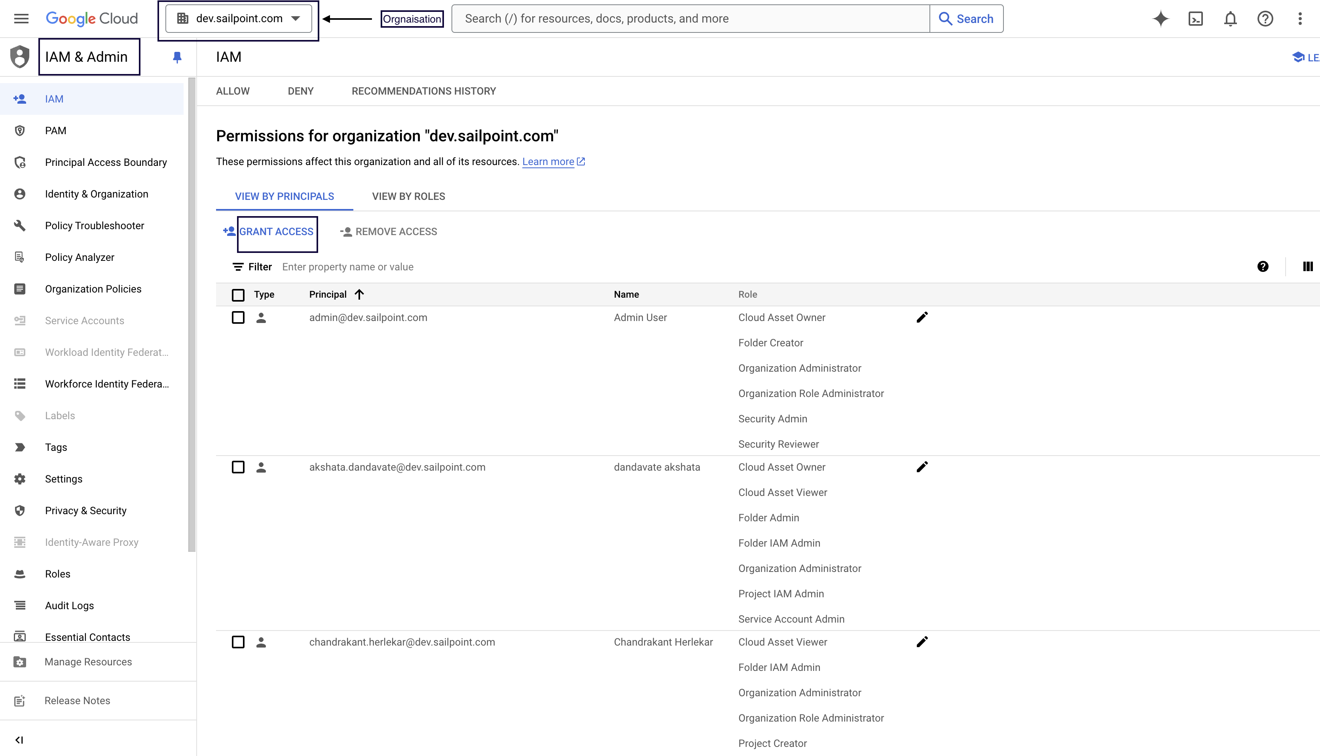The height and width of the screenshot is (756, 1320).
Task: Open the column display options icon
Action: [x=1308, y=266]
